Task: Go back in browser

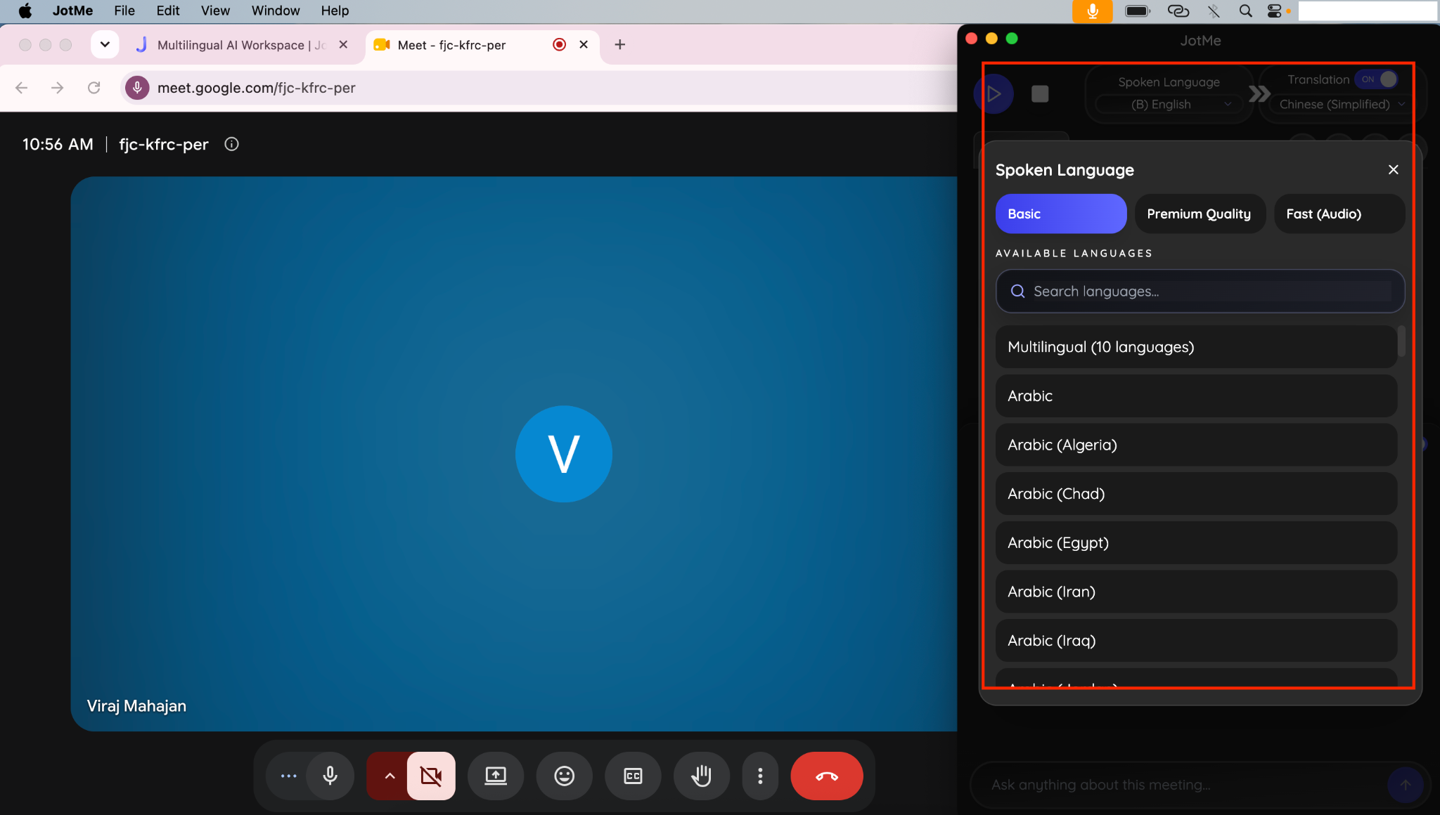Action: [21, 88]
